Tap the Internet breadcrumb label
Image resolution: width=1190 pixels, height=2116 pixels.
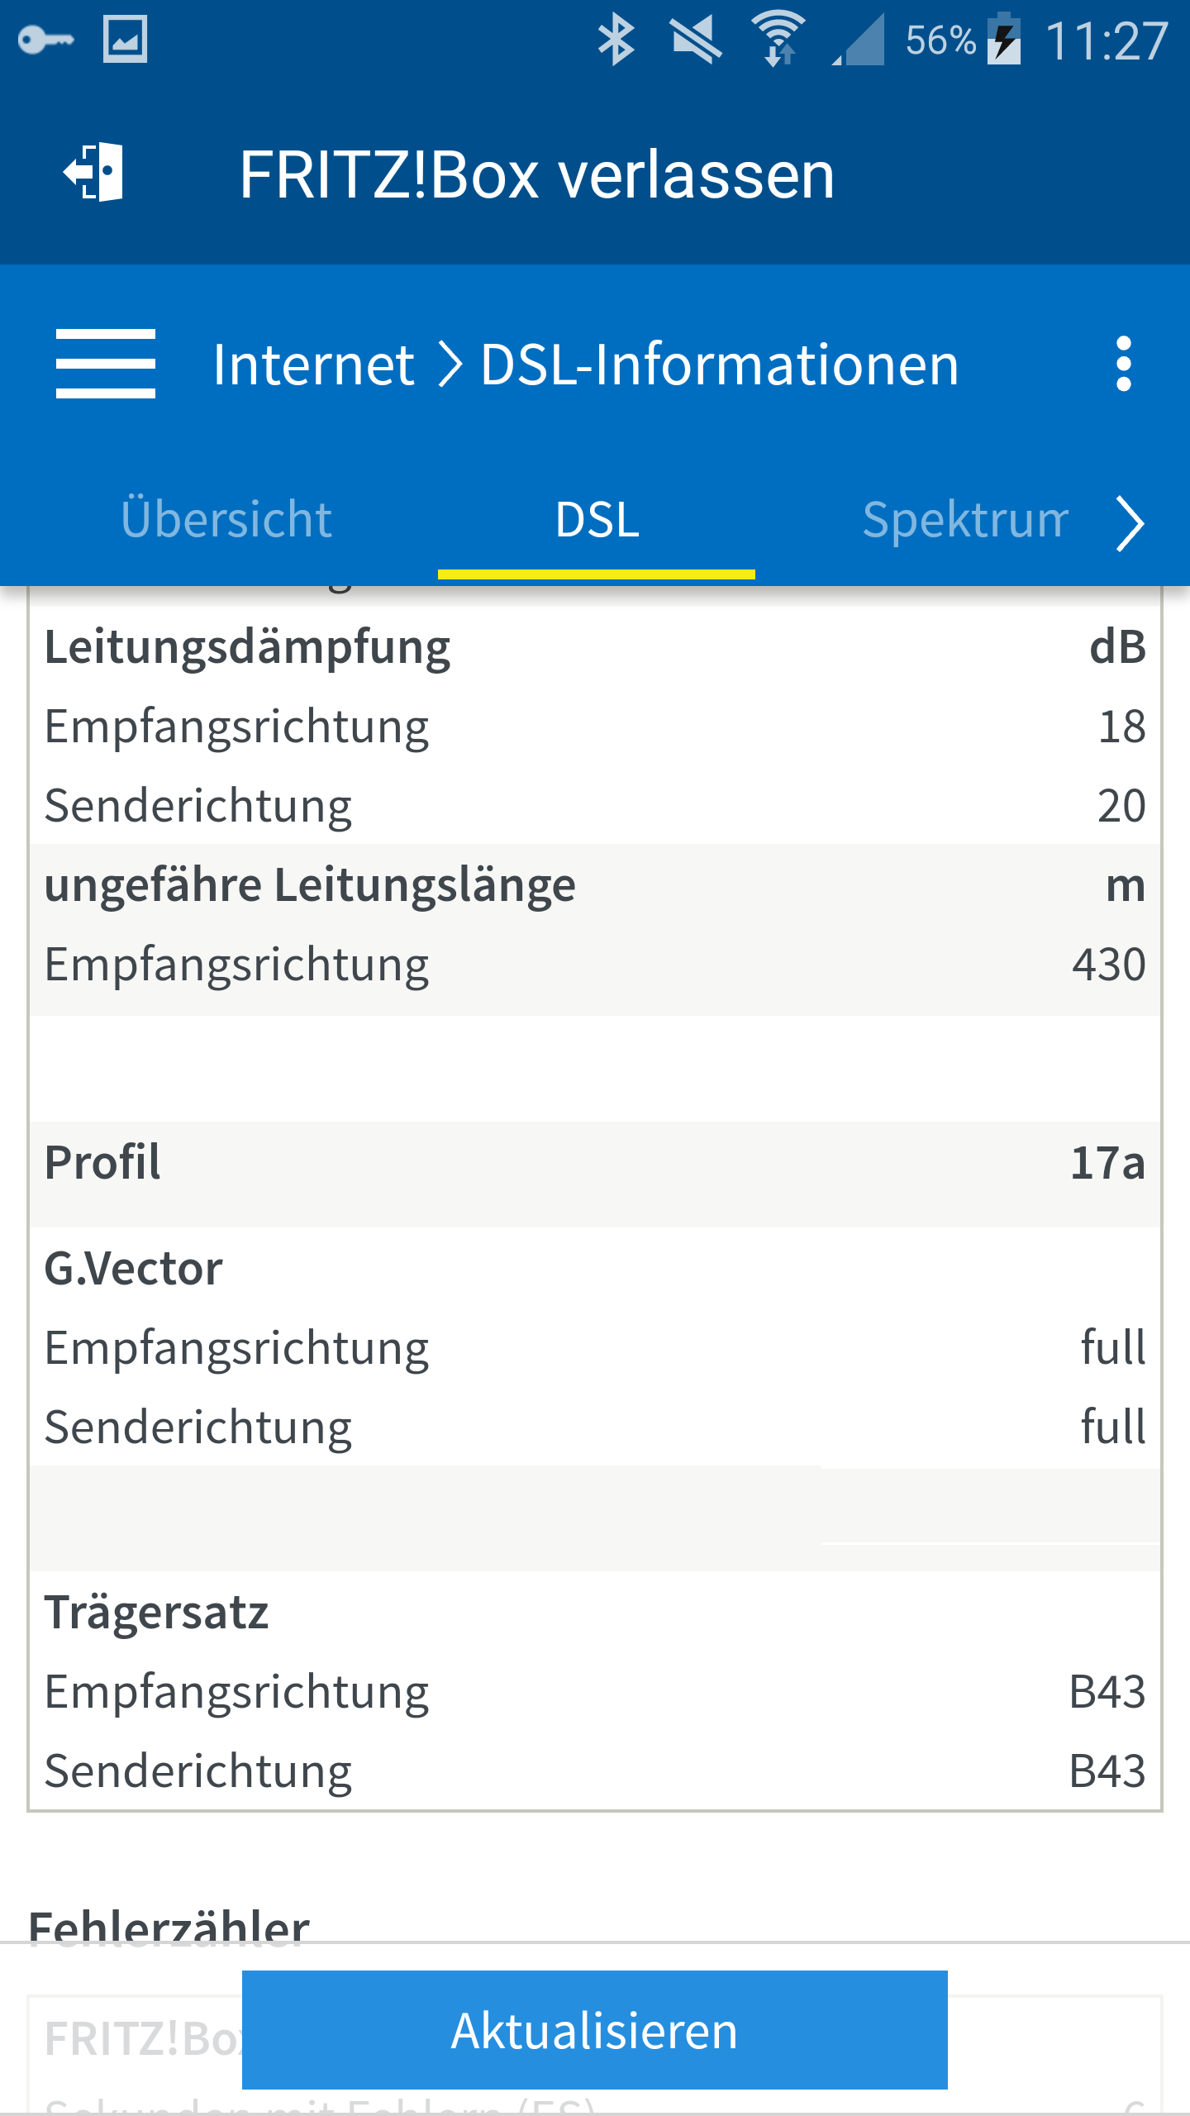click(313, 365)
